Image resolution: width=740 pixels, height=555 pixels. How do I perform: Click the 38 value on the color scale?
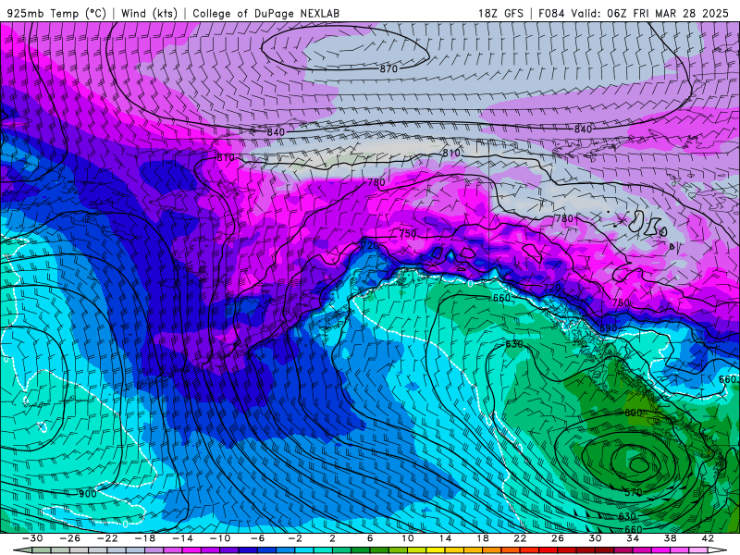point(670,538)
